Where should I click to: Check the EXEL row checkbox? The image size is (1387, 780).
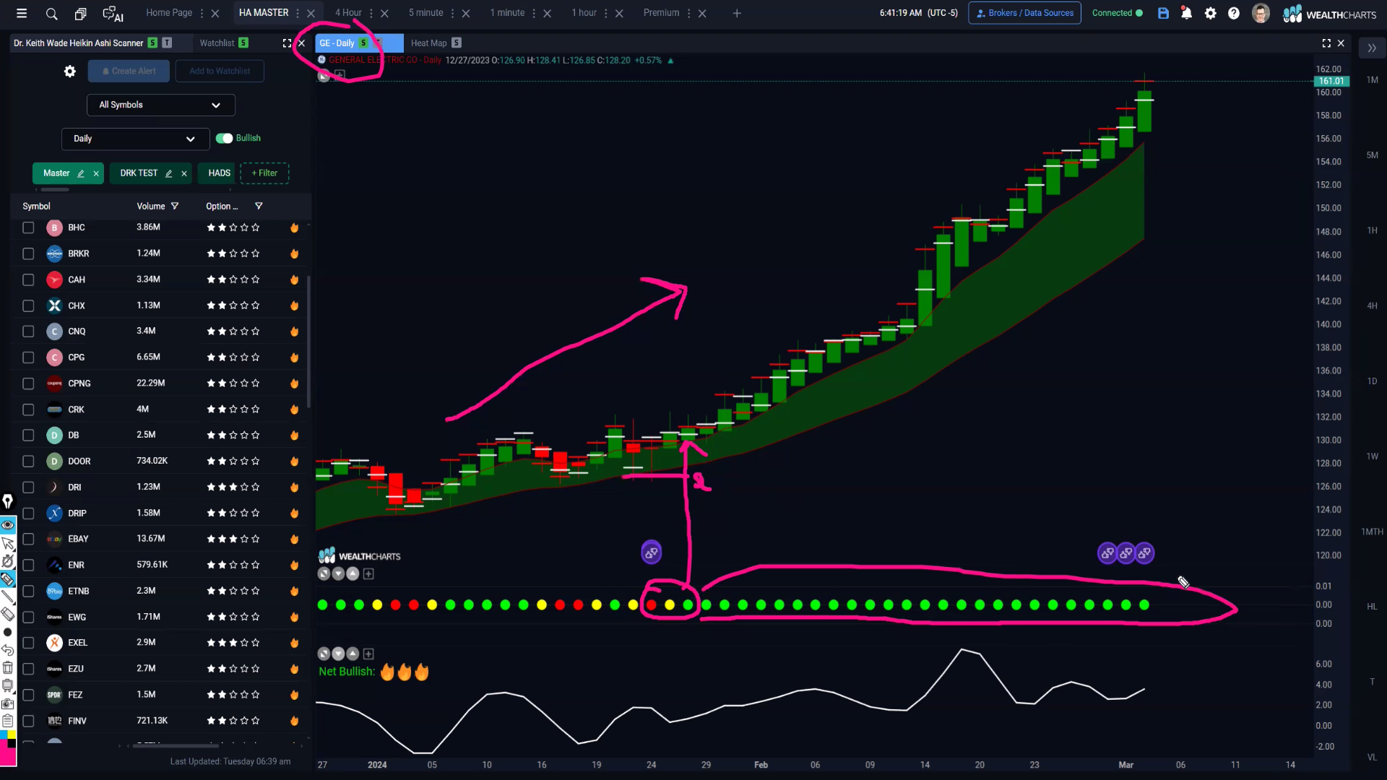coord(28,643)
